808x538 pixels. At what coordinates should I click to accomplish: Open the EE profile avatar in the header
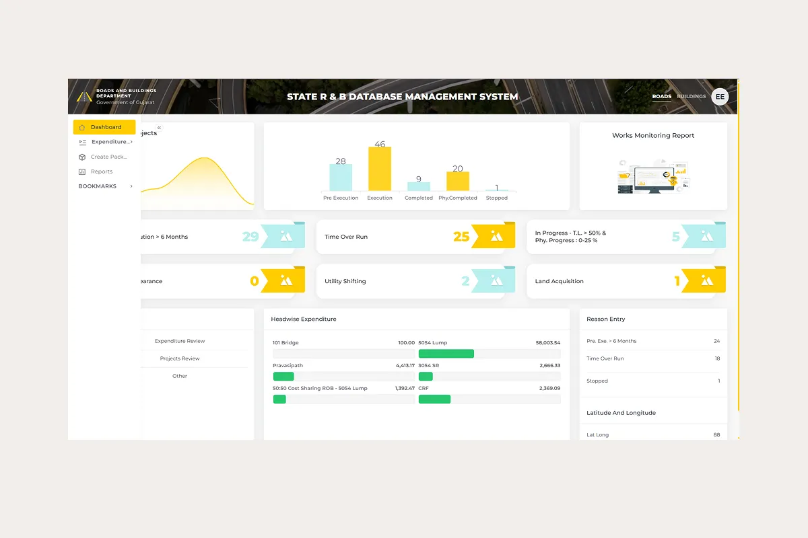(720, 96)
